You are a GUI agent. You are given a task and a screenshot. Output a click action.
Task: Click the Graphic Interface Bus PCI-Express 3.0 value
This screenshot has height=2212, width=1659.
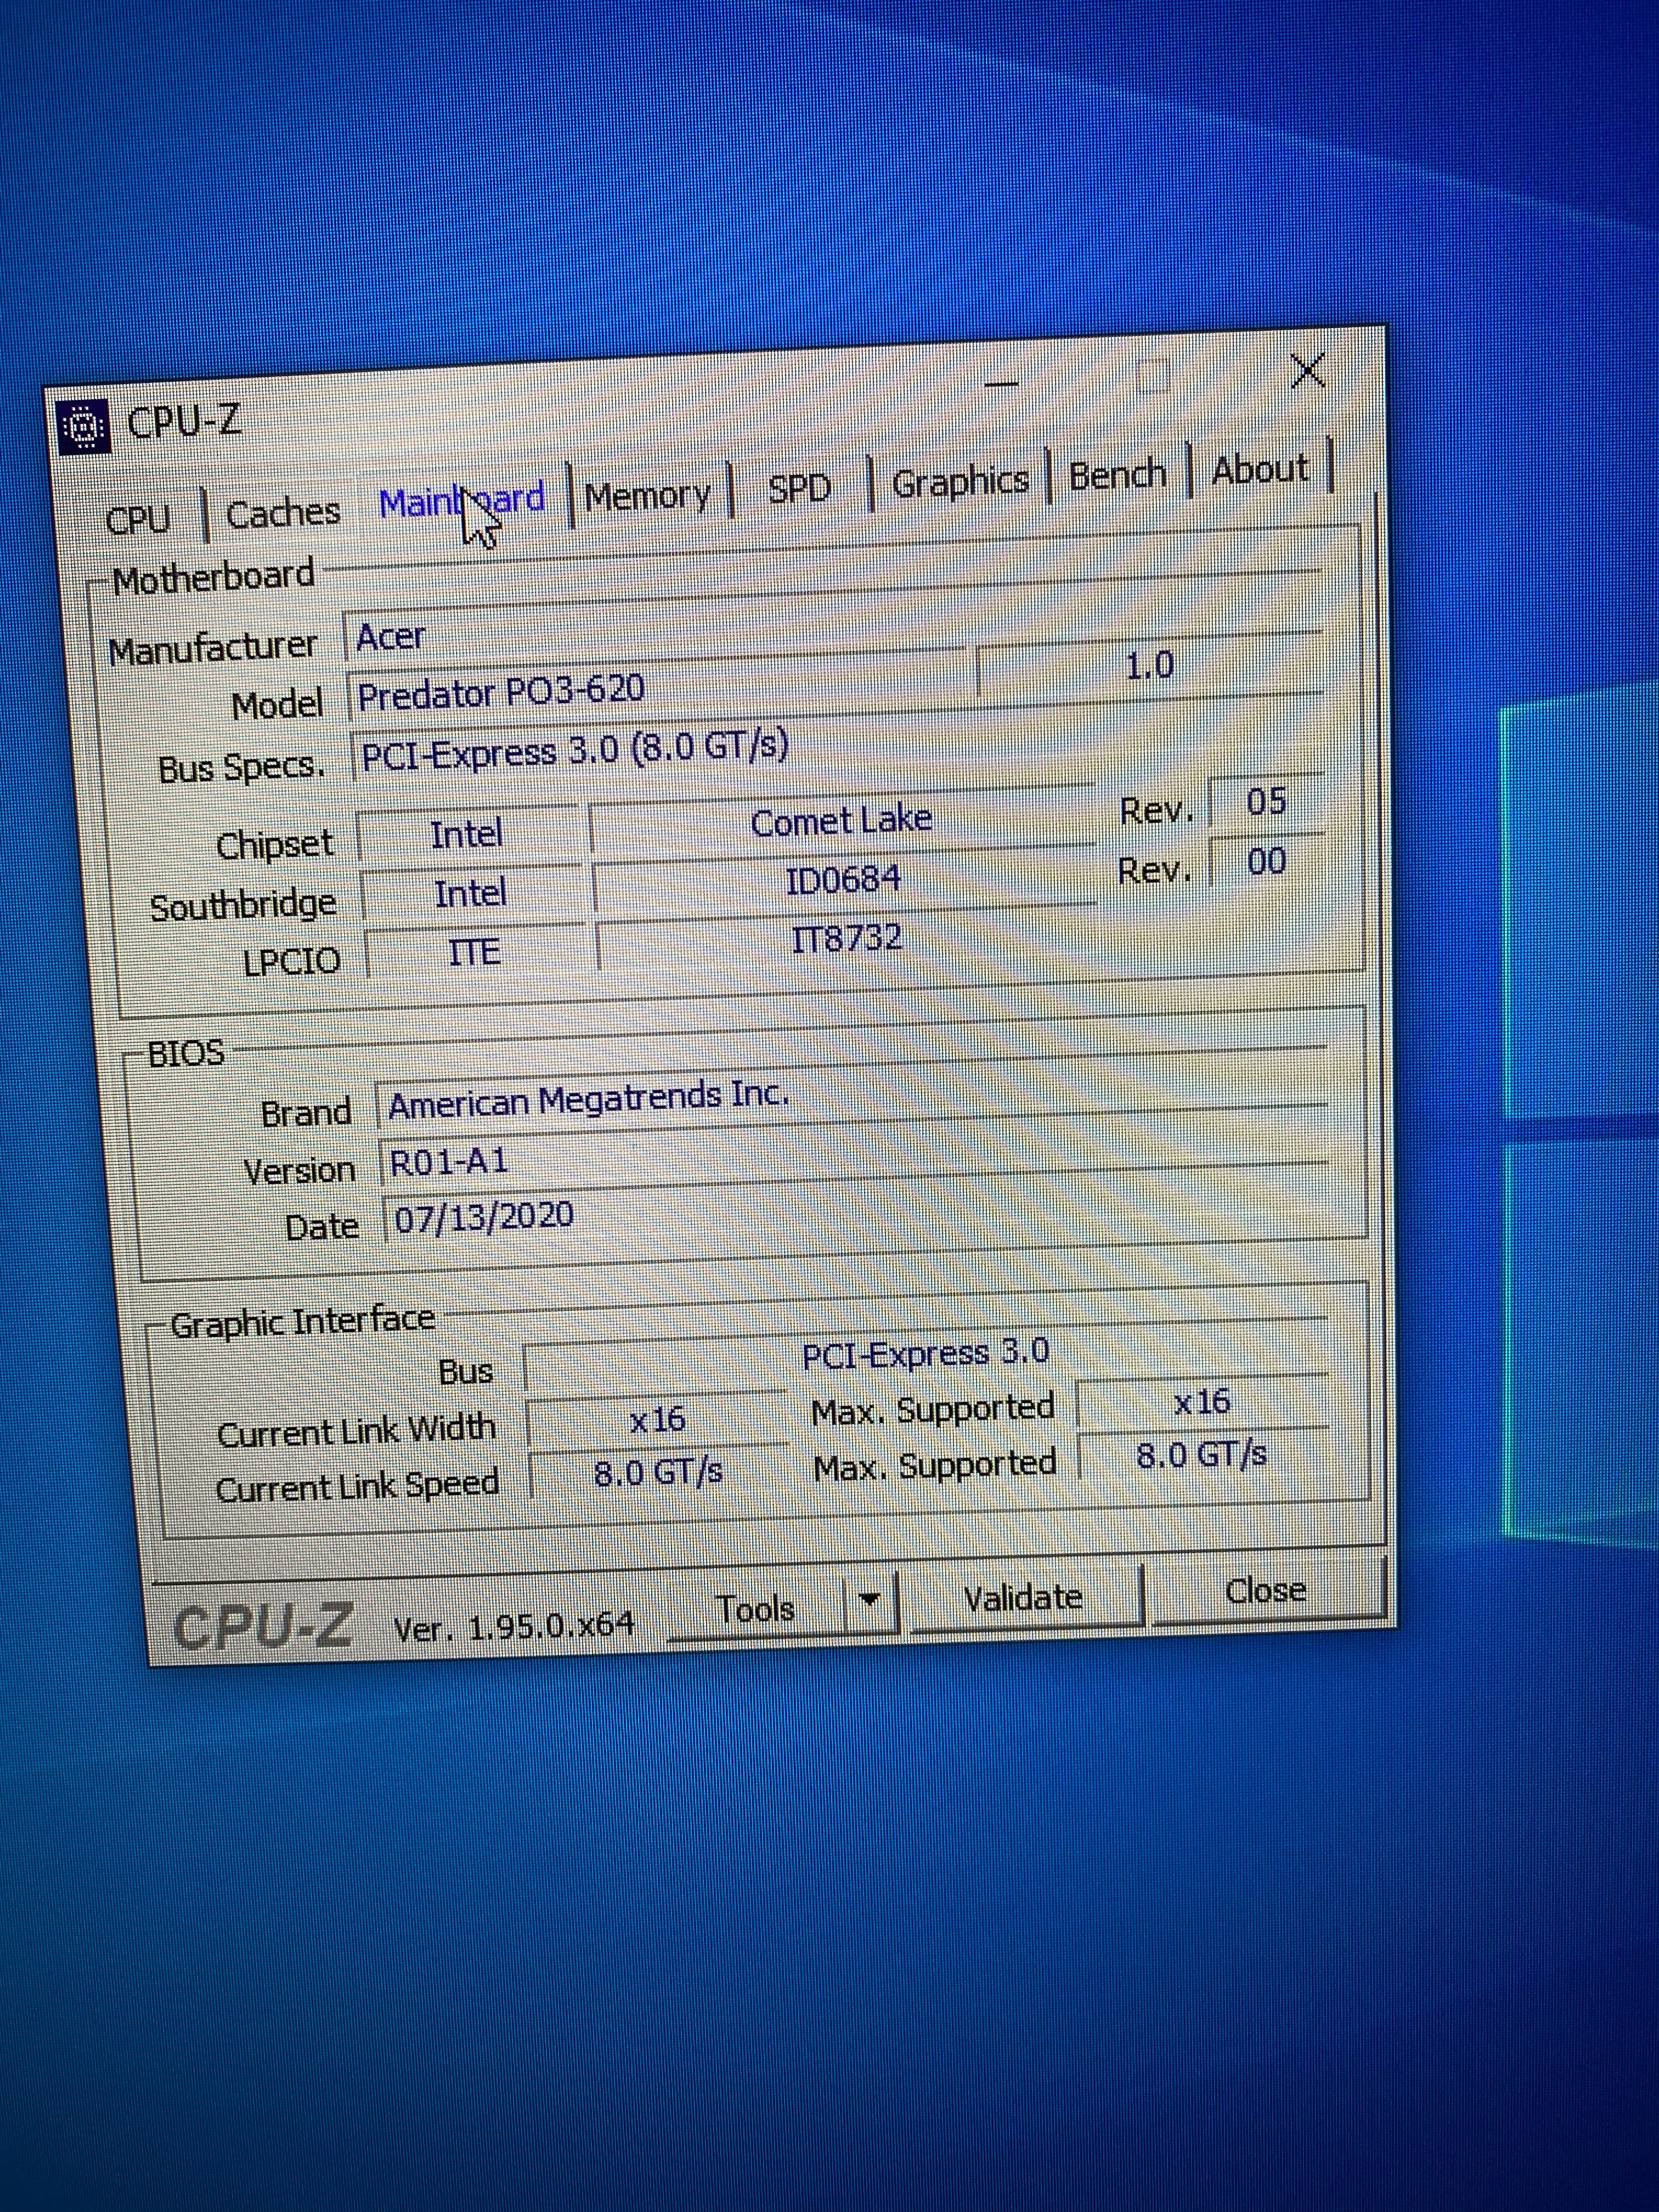click(x=926, y=1355)
